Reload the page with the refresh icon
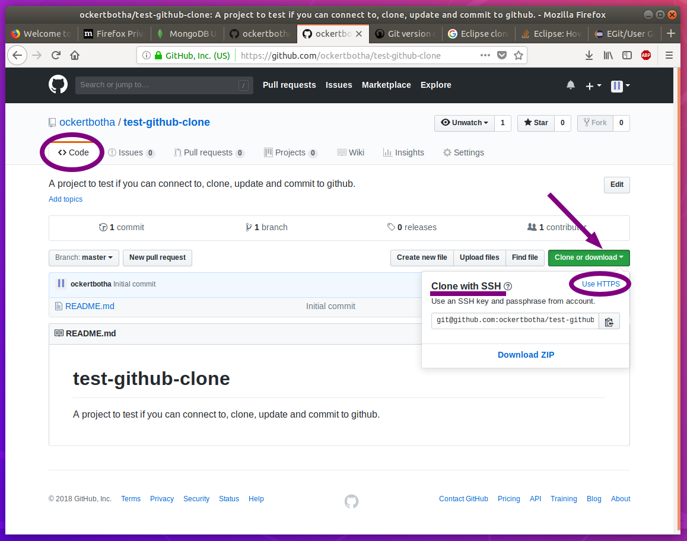The image size is (687, 541). (56, 55)
